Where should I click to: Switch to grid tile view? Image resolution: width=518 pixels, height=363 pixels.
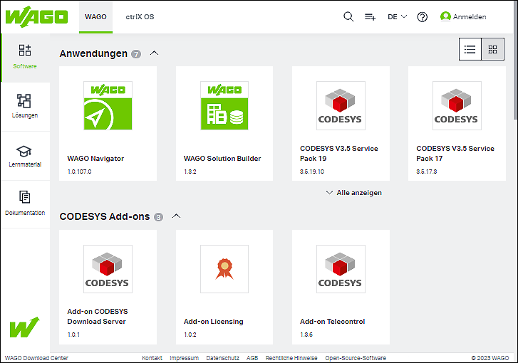click(492, 49)
